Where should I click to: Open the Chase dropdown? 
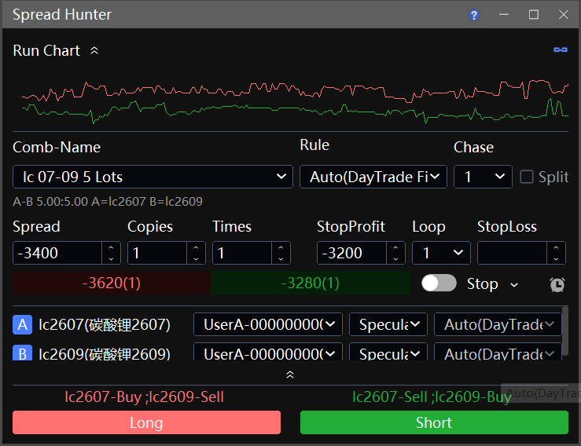(483, 177)
